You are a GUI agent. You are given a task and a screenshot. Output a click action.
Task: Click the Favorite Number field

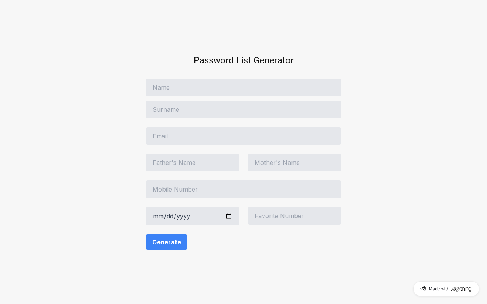(294, 216)
